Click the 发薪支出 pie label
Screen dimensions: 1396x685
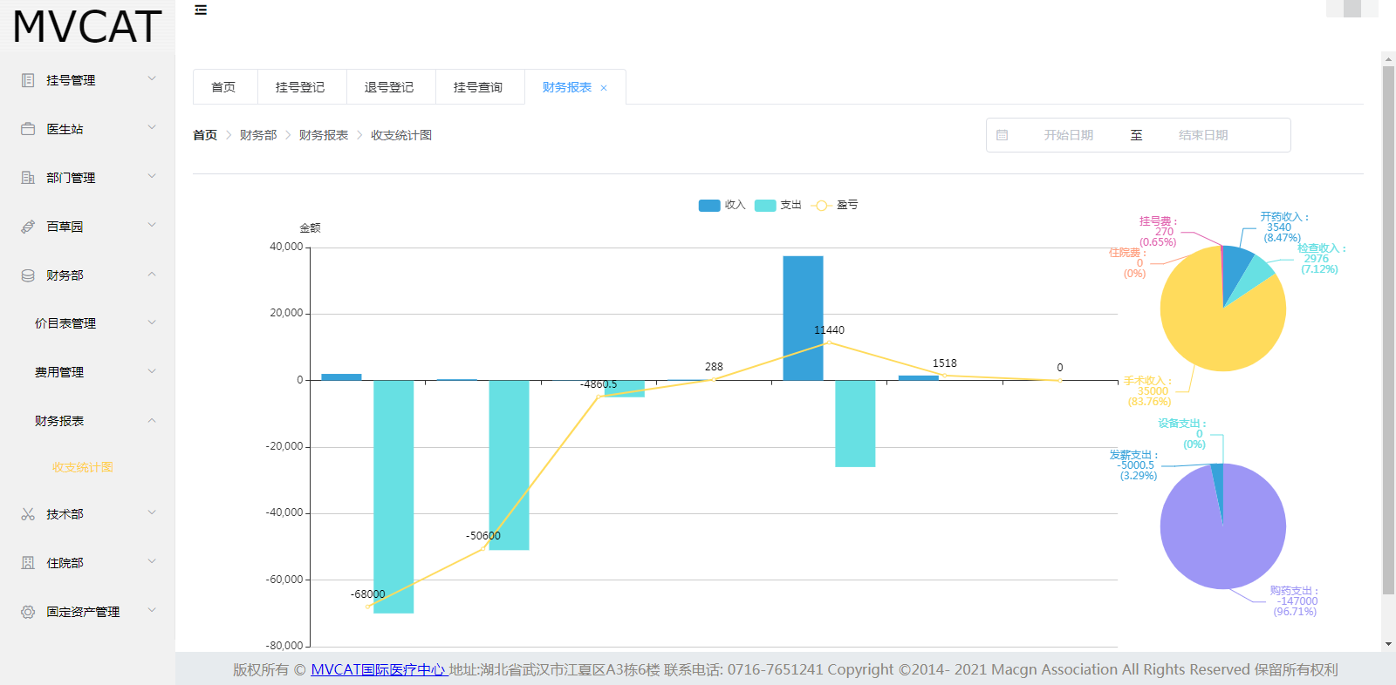point(1133,465)
